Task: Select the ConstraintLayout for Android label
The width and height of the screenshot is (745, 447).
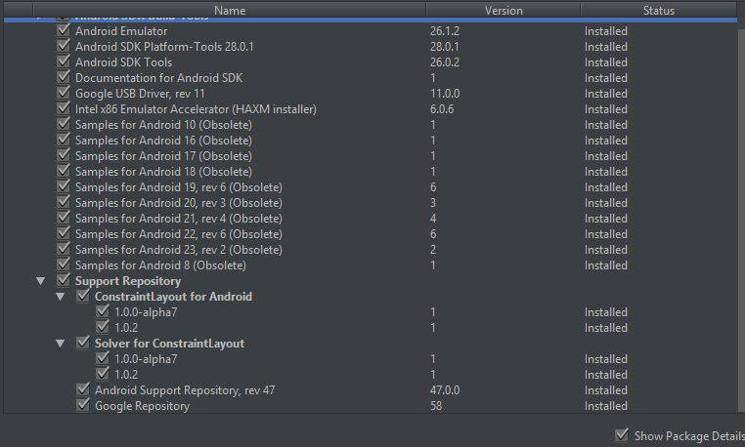Action: coord(173,297)
